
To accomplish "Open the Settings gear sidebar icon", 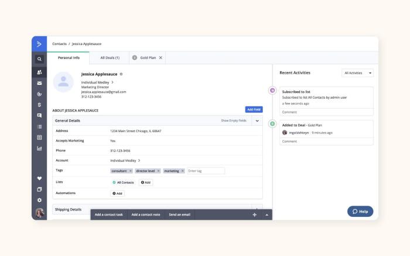I will coord(39,200).
